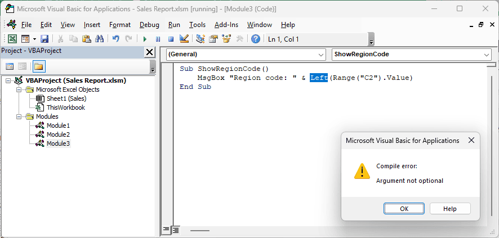Screen dimensions: 499x238
Task: Toggle Folders view in Project pane
Action: tap(38, 66)
